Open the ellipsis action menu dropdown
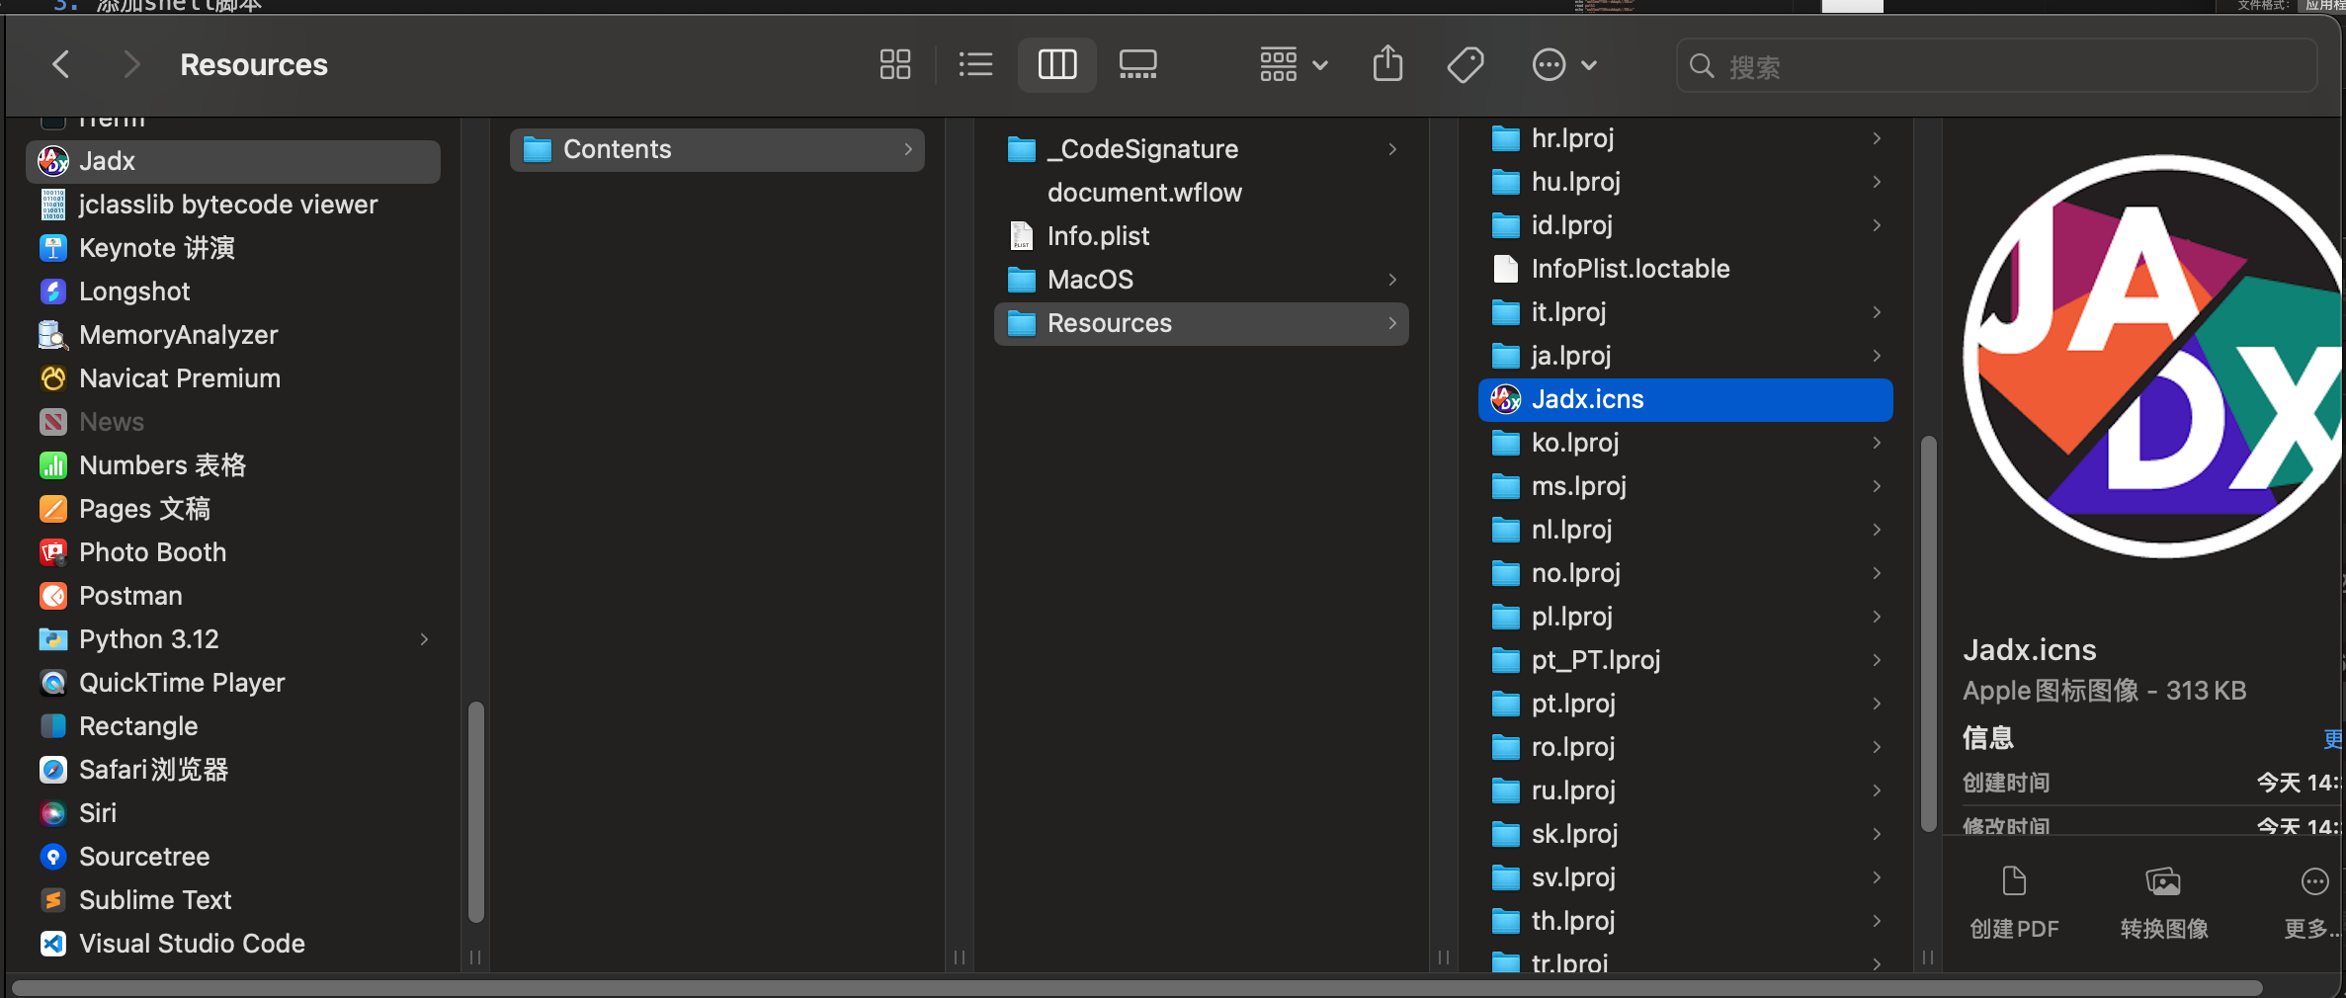This screenshot has height=998, width=2346. click(1563, 65)
